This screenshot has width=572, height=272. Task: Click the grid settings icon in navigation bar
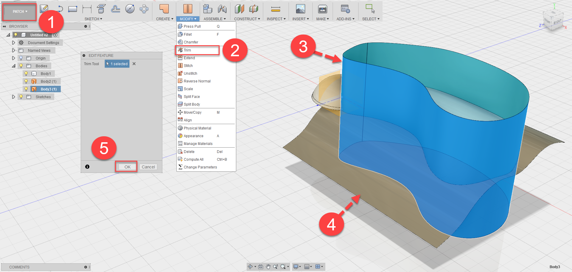coord(307,267)
